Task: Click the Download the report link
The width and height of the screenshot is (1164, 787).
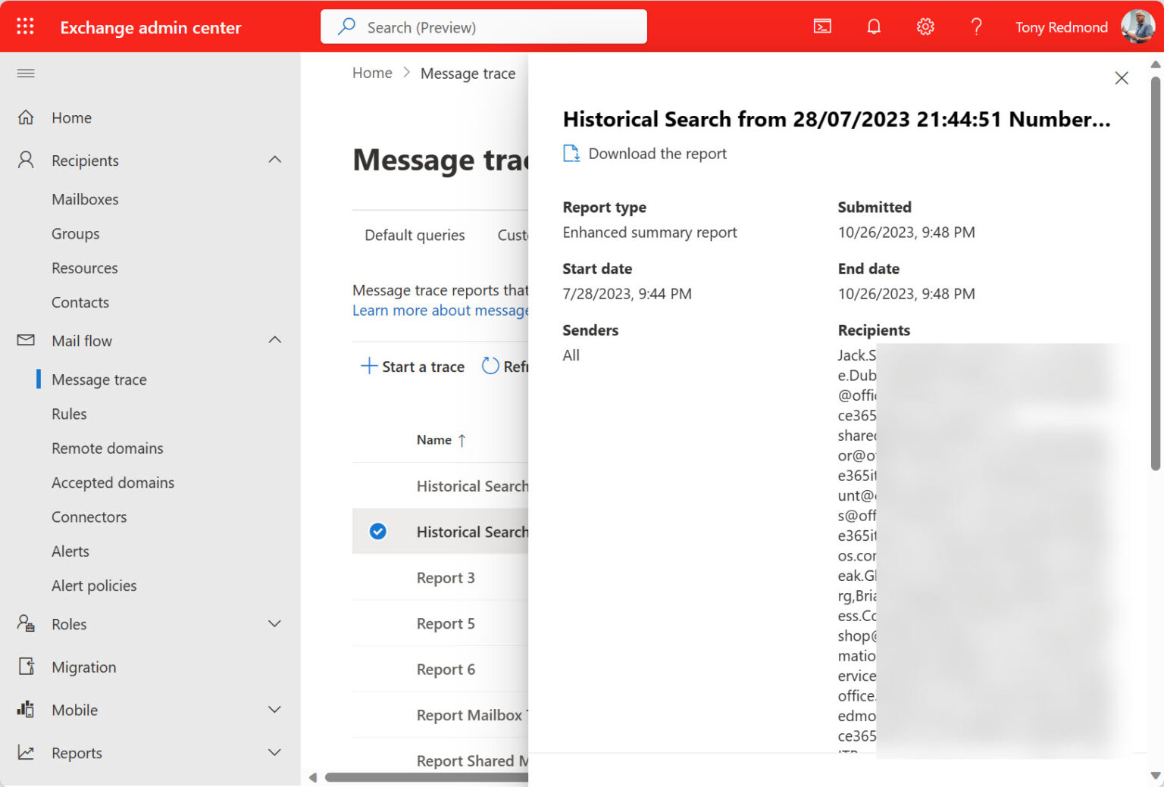Action: (x=658, y=153)
